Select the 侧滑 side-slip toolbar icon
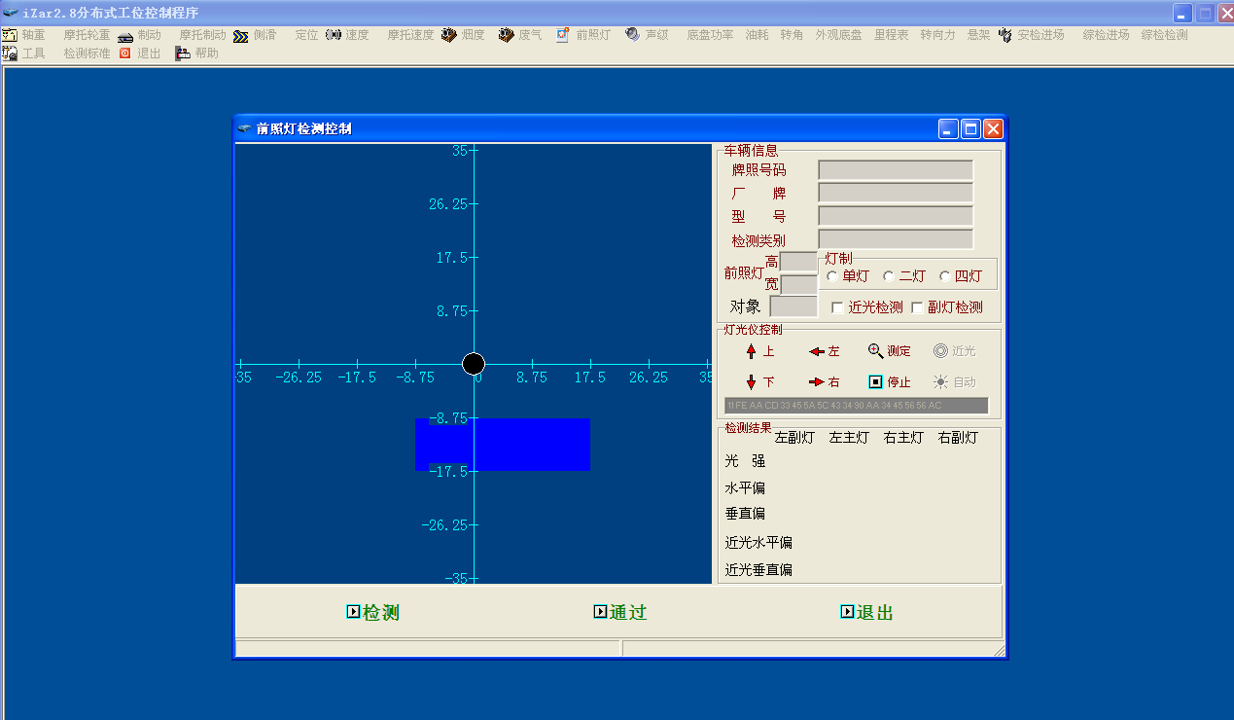 [x=241, y=35]
